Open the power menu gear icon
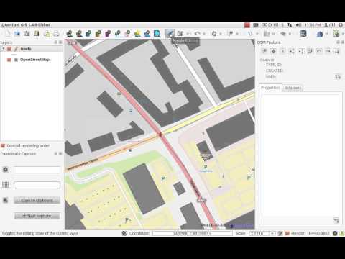This screenshot has width=345, height=259. tap(341, 24)
